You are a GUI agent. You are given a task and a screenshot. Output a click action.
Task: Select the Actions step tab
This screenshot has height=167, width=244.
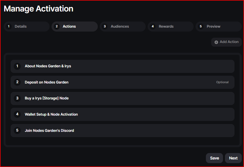click(75, 27)
